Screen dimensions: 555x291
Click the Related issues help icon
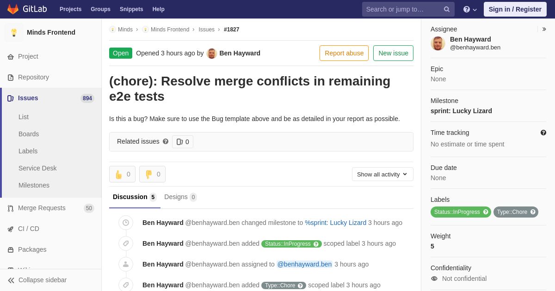click(166, 141)
